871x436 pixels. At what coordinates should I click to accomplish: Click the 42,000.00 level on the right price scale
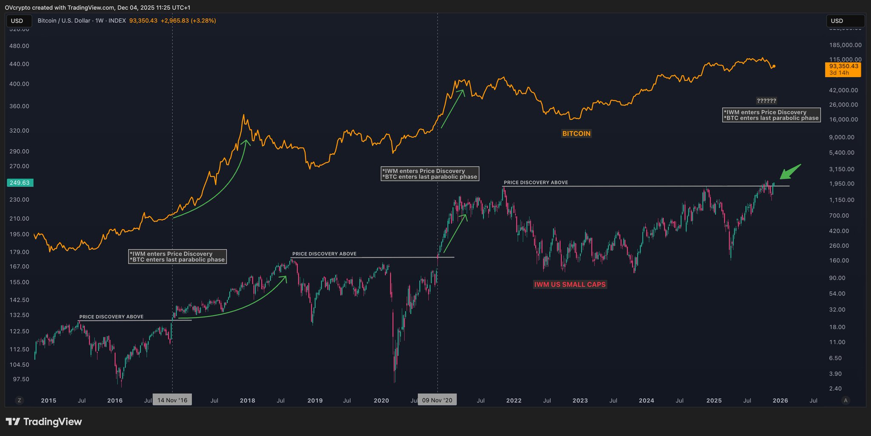pos(843,90)
